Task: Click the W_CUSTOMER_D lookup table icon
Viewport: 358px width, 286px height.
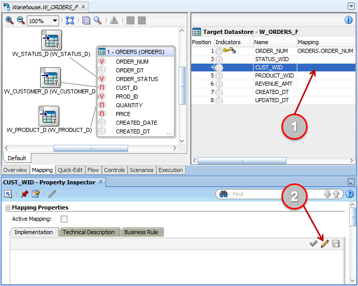Action: point(50,78)
